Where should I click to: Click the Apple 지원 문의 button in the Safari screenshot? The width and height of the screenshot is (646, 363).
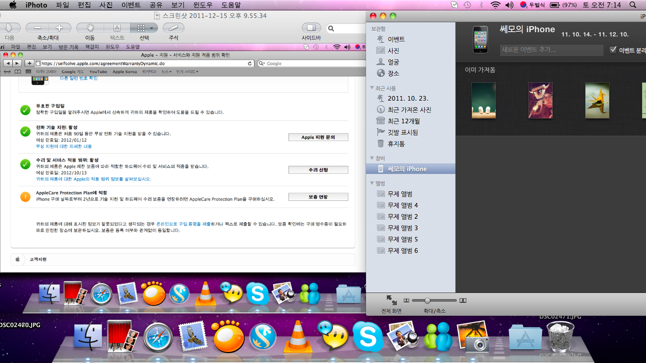[318, 137]
